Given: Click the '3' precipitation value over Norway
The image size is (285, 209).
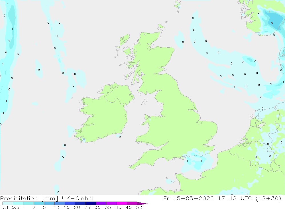Looking at the screenshot, I should [x=272, y=23].
